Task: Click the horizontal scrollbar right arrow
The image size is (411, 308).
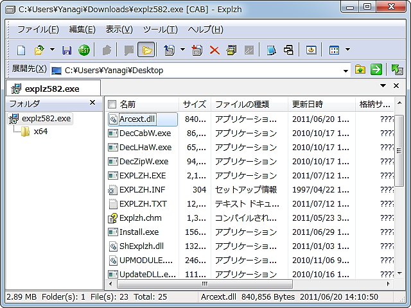Action: (x=388, y=284)
